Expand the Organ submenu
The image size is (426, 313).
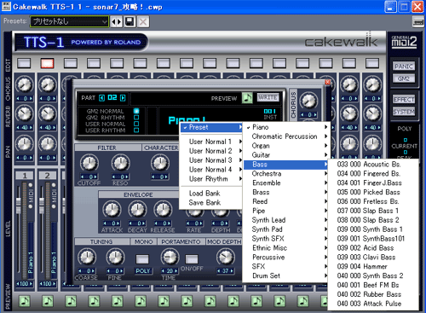tap(286, 146)
